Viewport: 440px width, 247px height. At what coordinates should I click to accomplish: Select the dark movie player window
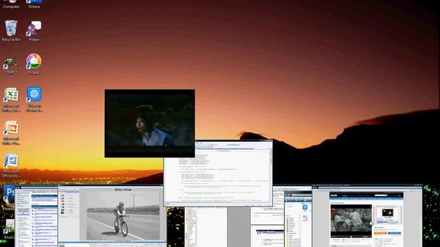150,123
